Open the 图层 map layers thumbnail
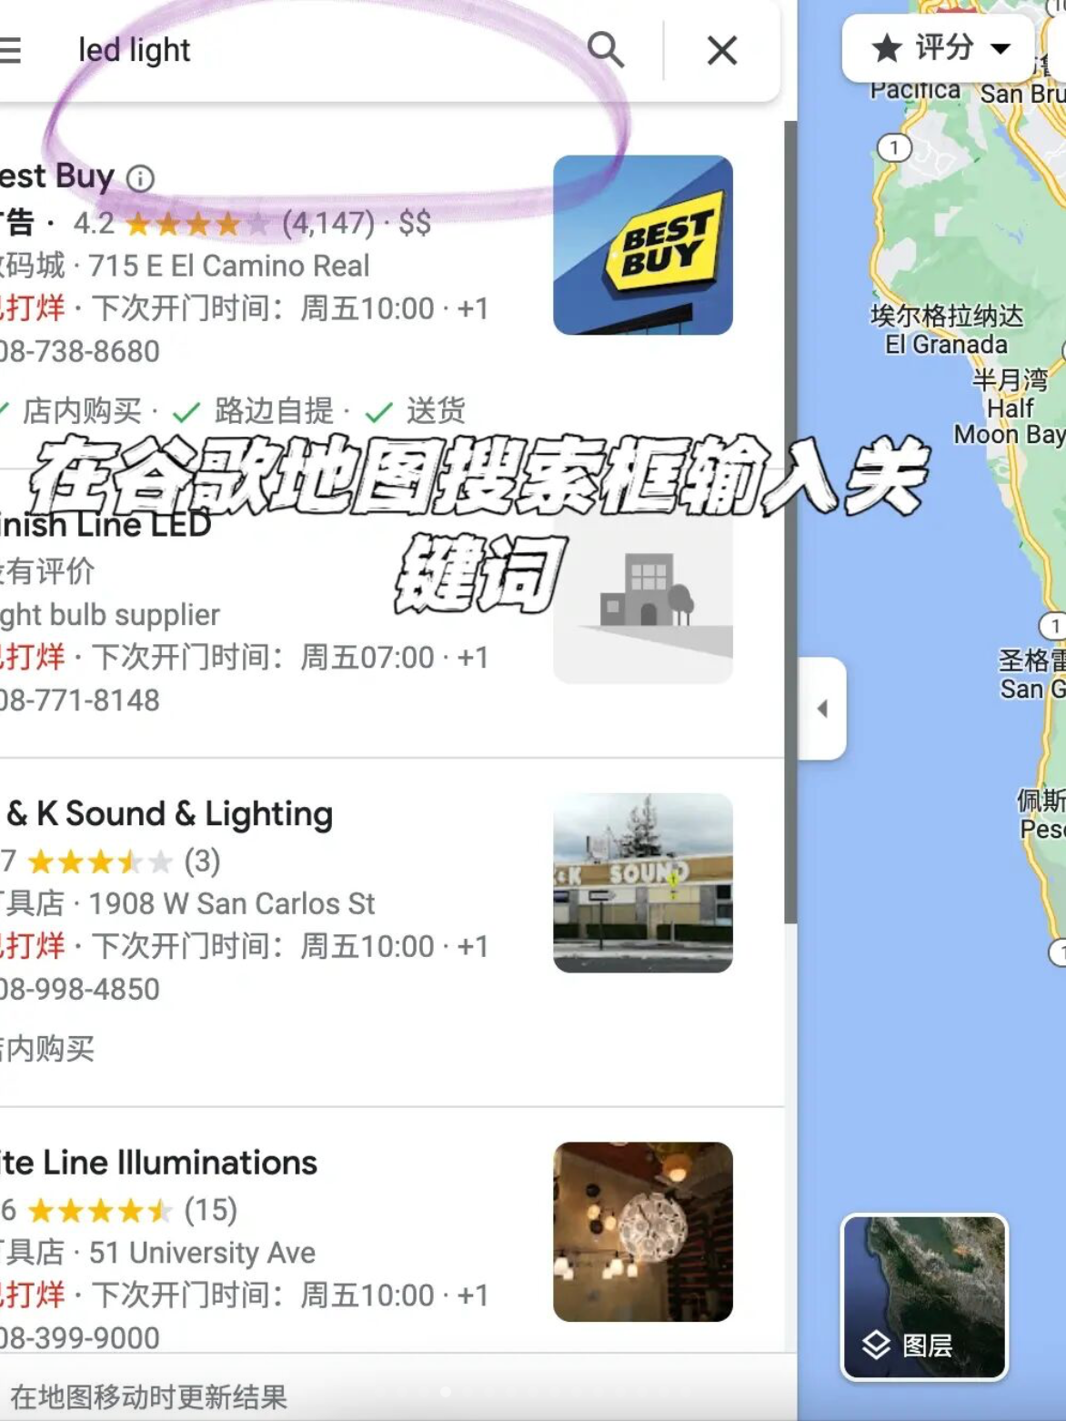Screen dimensions: 1066x1421 coord(924,1297)
